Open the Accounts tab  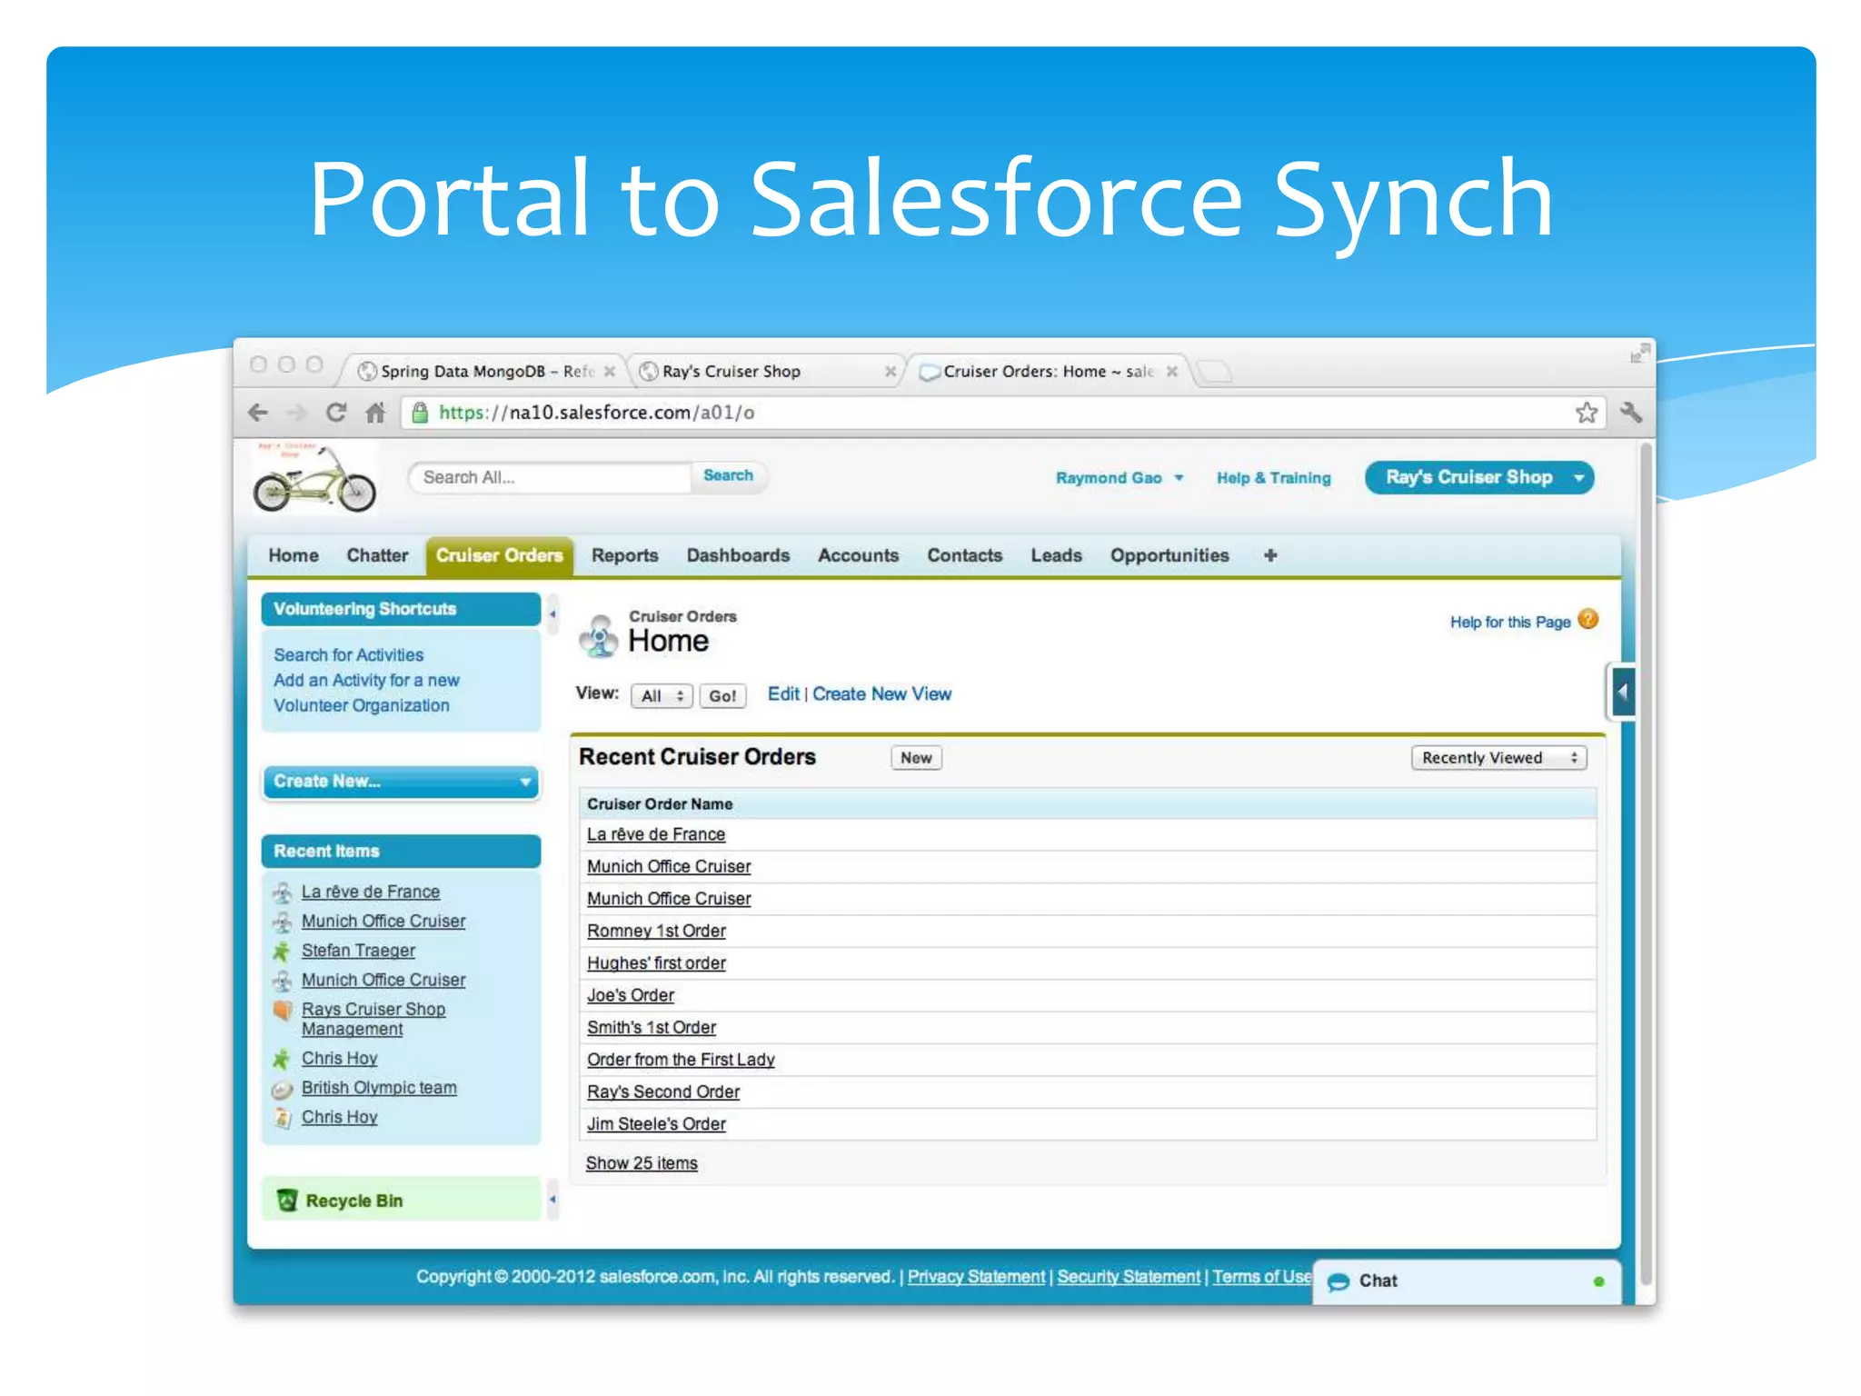[x=858, y=555]
